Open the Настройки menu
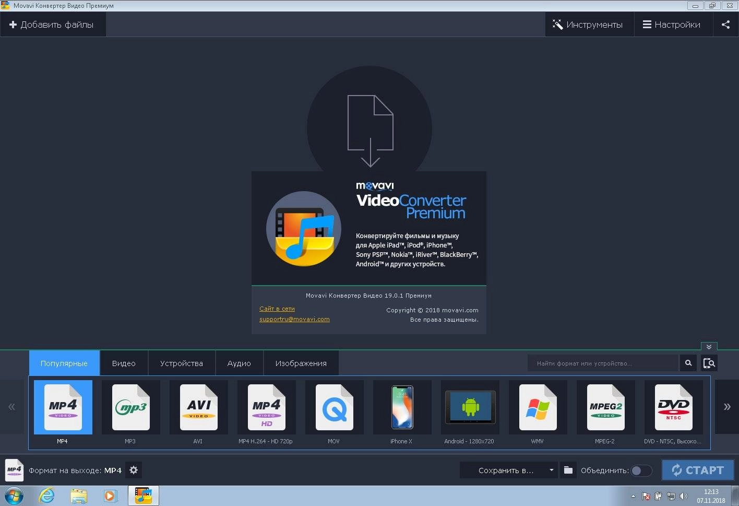Viewport: 739px width, 506px height. [x=673, y=25]
